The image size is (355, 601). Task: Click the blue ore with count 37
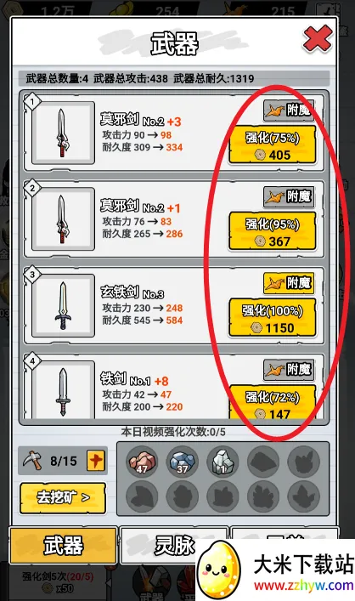183,461
